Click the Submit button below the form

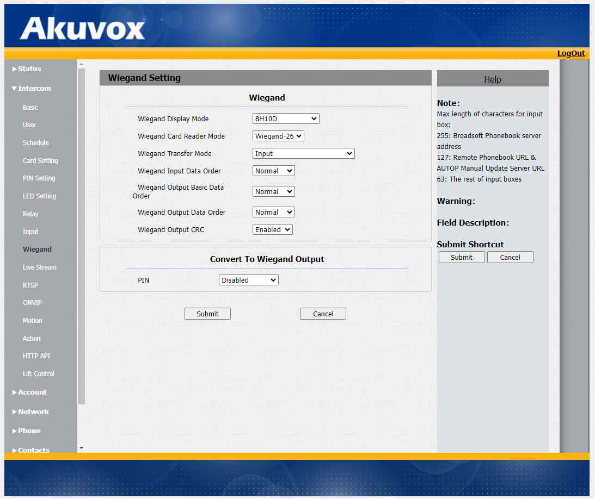(x=207, y=313)
